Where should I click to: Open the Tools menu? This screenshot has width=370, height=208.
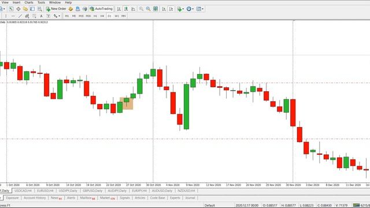coord(41,2)
